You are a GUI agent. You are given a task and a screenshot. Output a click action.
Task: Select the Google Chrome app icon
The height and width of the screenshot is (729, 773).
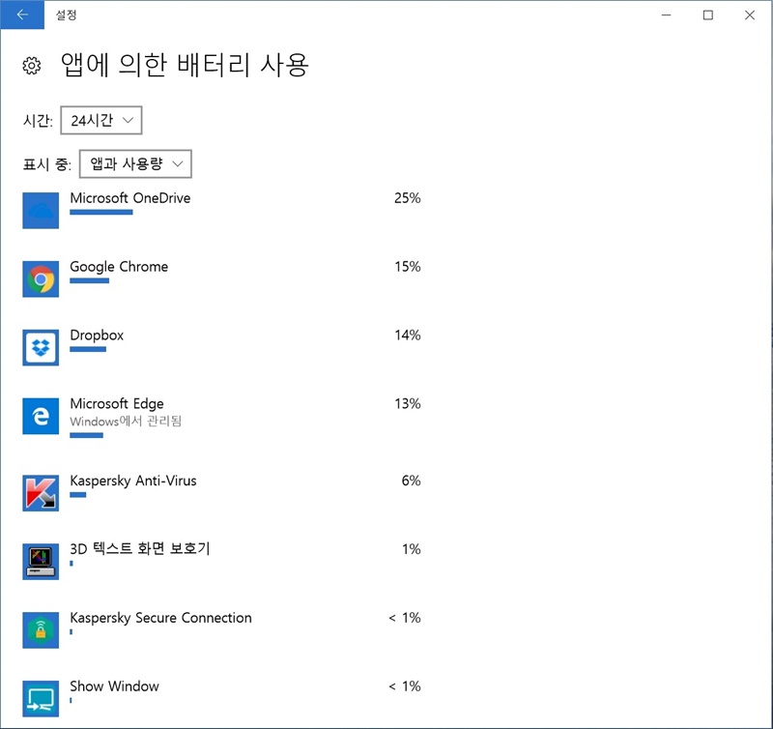point(41,279)
